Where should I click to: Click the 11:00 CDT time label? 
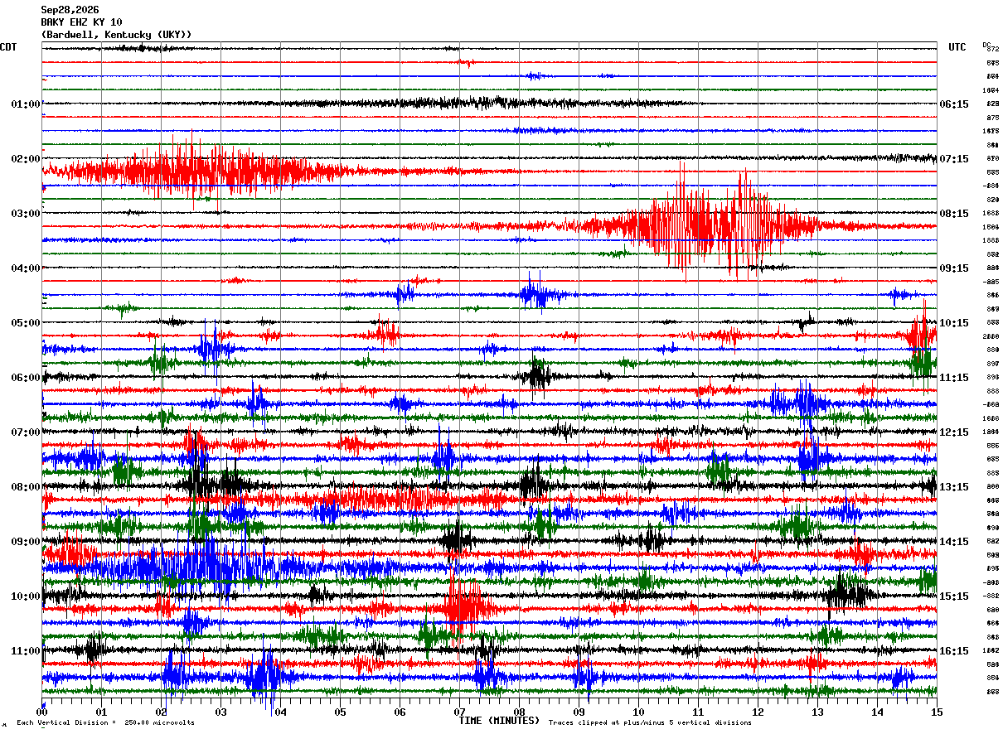[26, 651]
